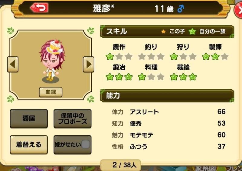Show next character with right arrow
242x171 pixels.
[88, 64]
